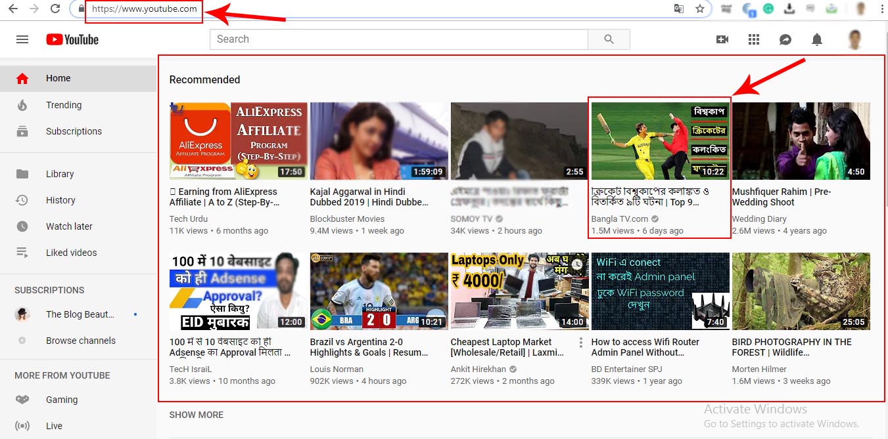The image size is (888, 439).
Task: Open Tech Urdu channel link
Action: 189,219
